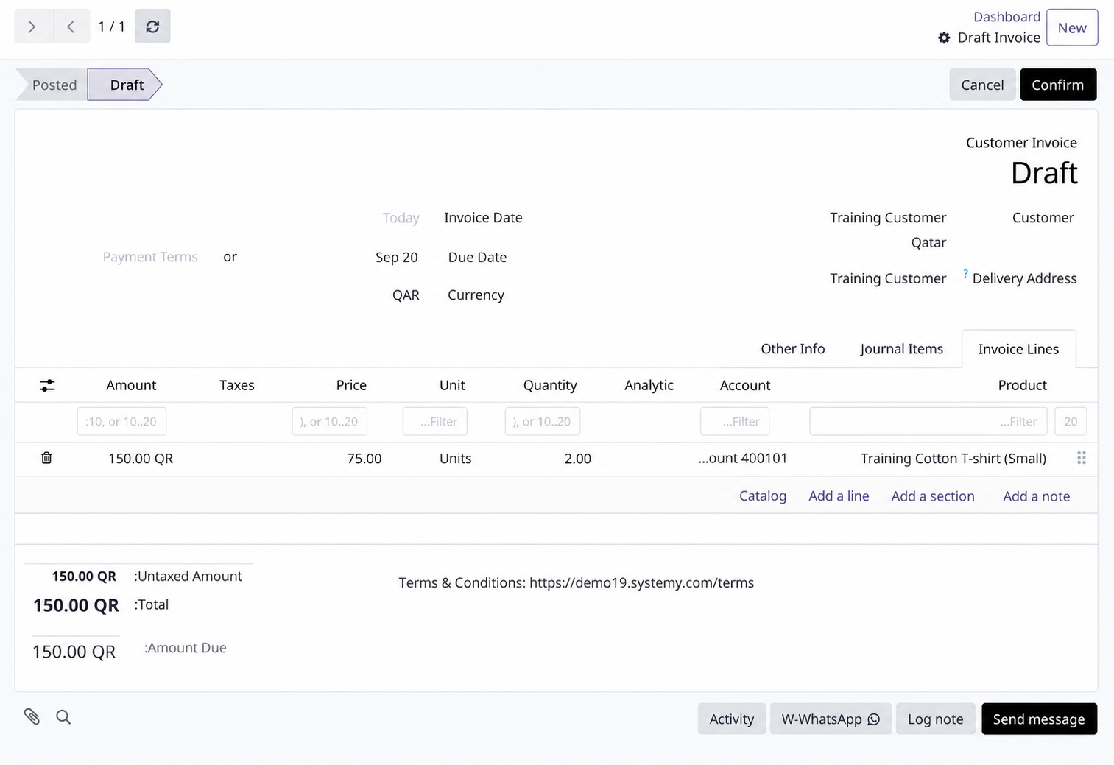Add a line to the invoice
Image resolution: width=1114 pixels, height=765 pixels.
tap(839, 496)
